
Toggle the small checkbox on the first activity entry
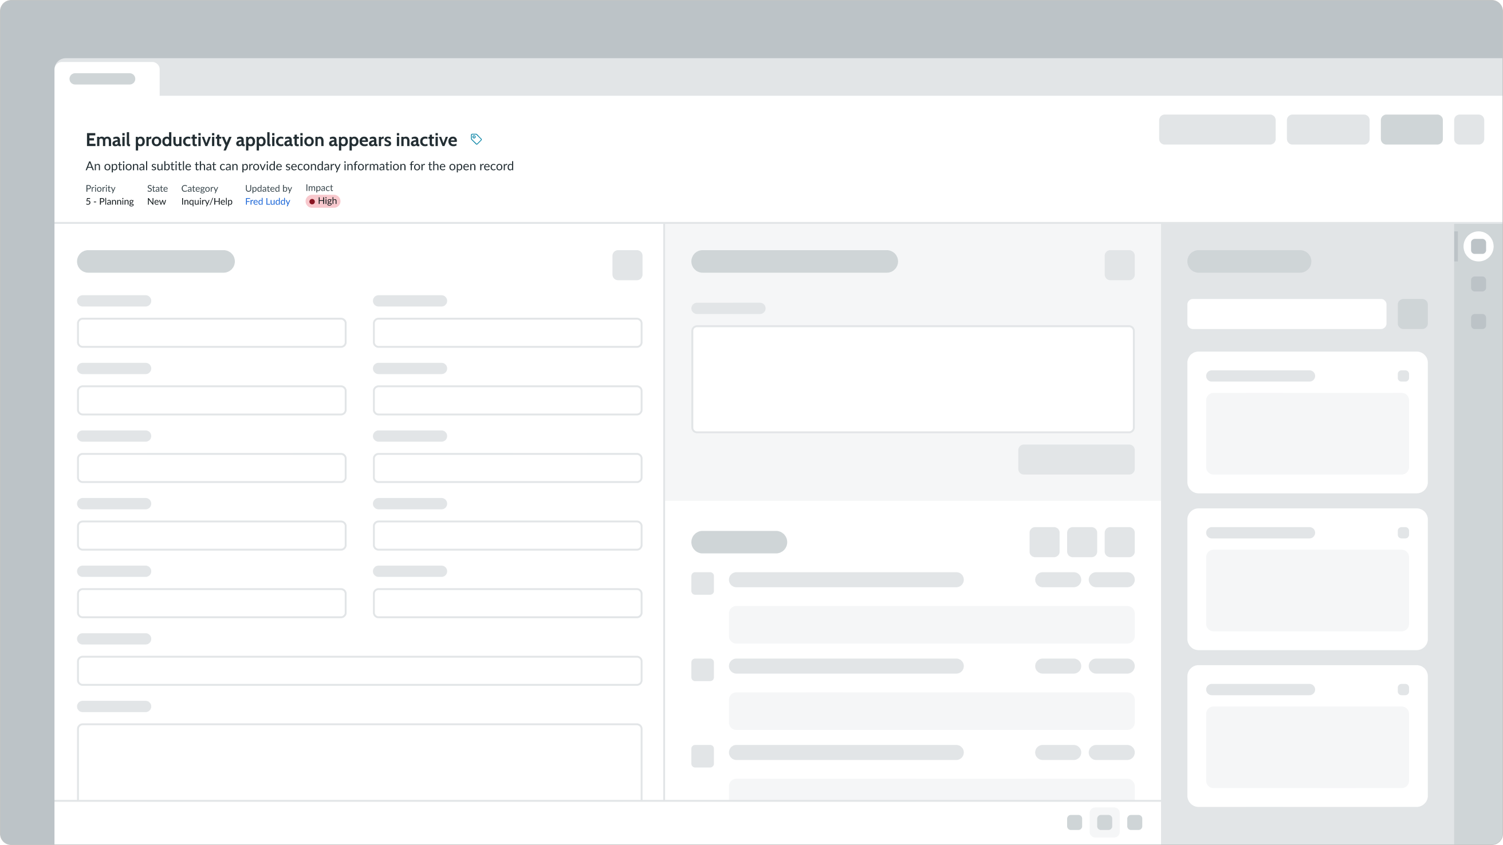click(x=702, y=584)
